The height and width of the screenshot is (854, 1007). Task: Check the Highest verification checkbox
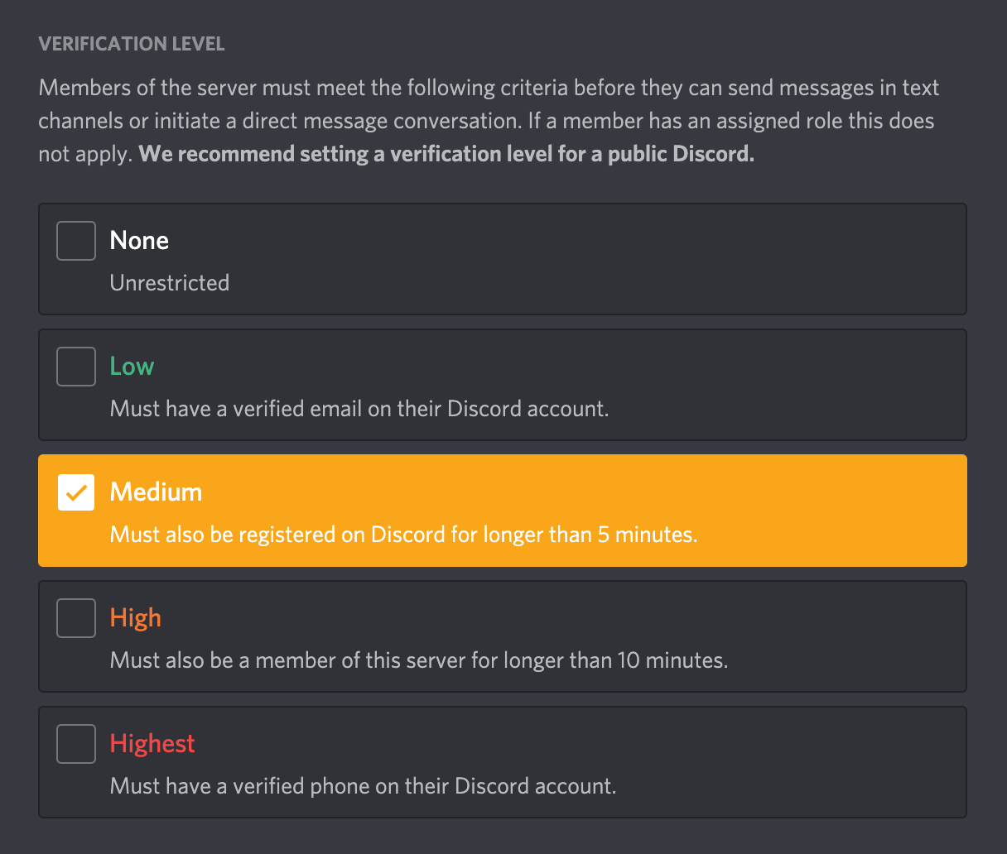75,743
